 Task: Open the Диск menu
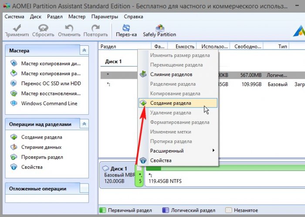[x=36, y=17]
